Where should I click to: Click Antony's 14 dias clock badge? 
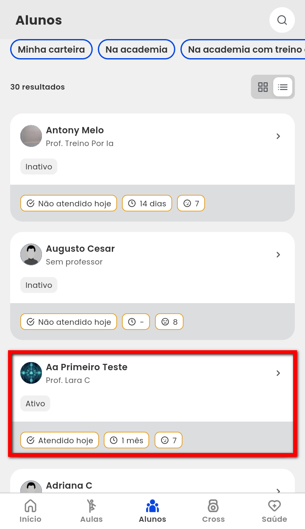147,203
